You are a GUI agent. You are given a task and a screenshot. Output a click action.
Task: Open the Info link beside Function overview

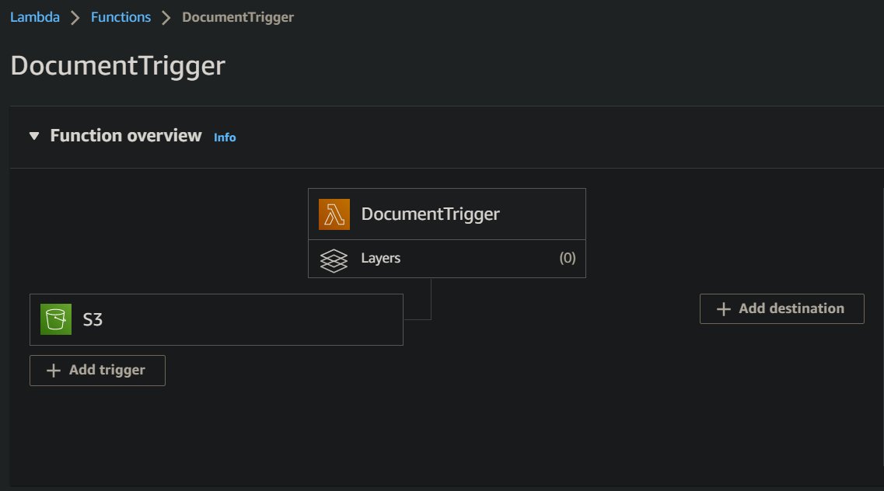(225, 138)
